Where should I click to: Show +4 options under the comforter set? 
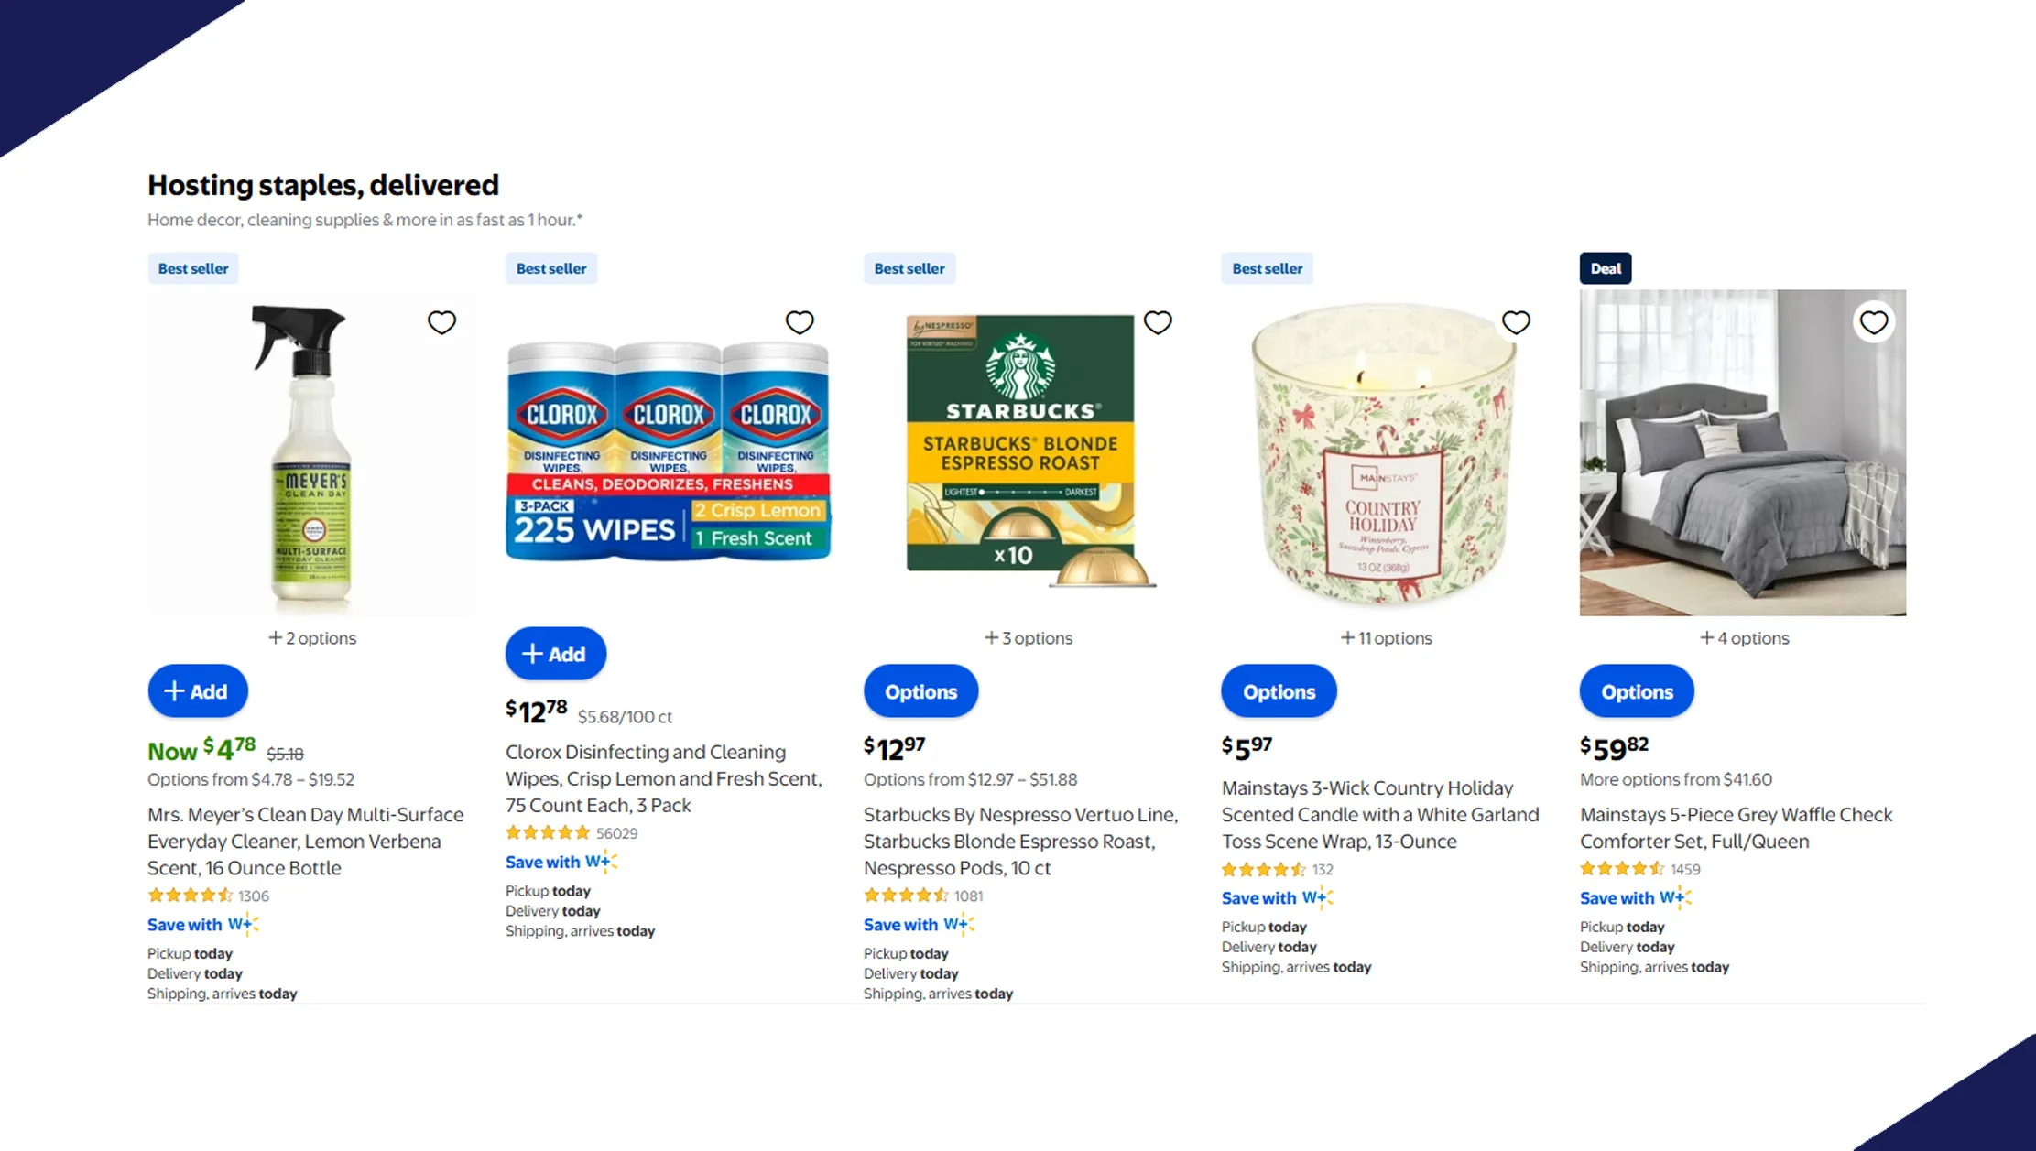pyautogui.click(x=1744, y=638)
